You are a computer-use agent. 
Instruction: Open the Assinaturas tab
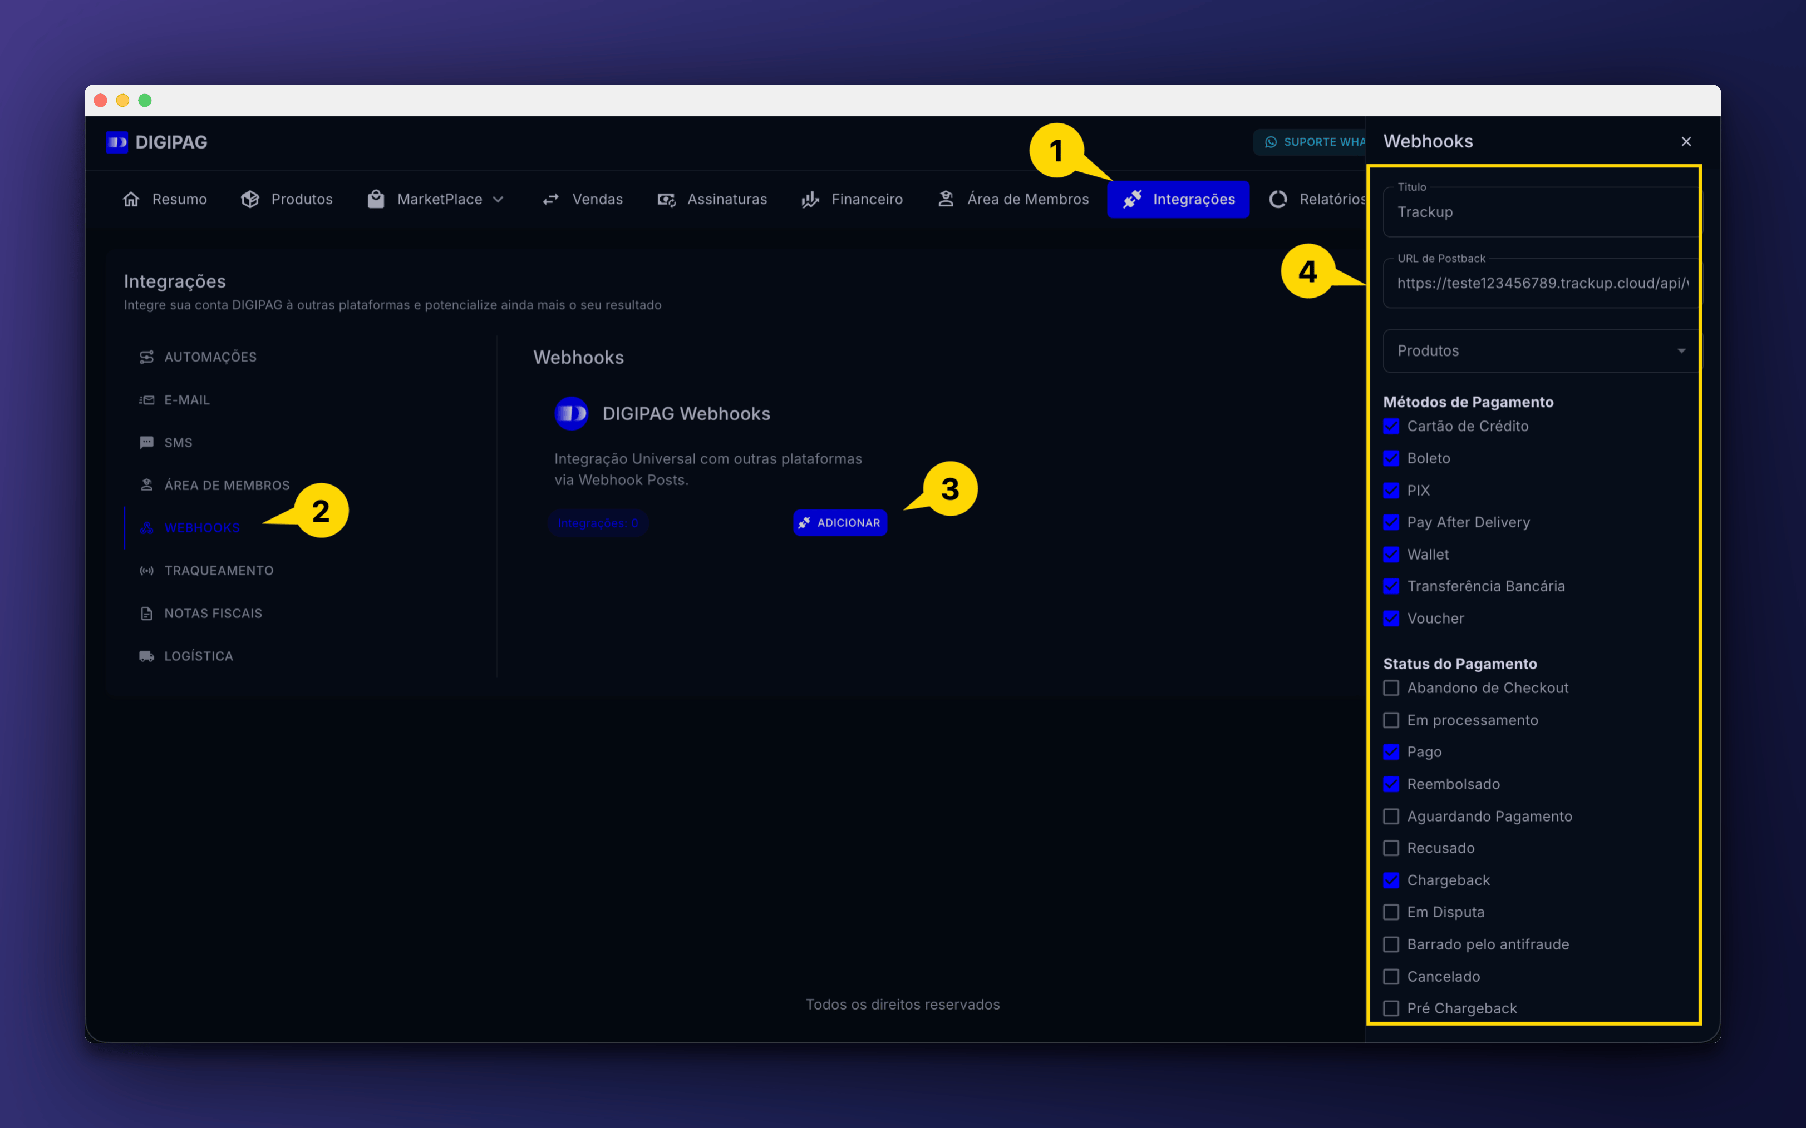pyautogui.click(x=712, y=199)
